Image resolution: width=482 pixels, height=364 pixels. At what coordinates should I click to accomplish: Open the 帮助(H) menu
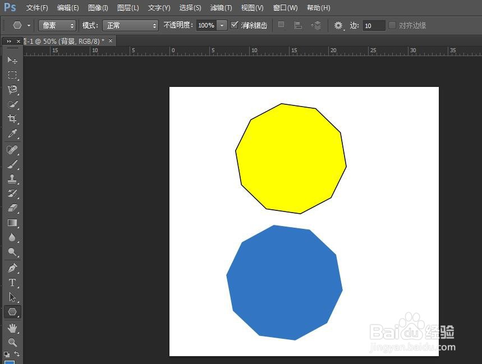point(319,8)
